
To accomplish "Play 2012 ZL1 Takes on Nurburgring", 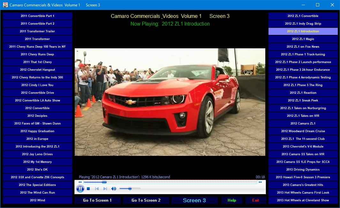I will [303, 108].
